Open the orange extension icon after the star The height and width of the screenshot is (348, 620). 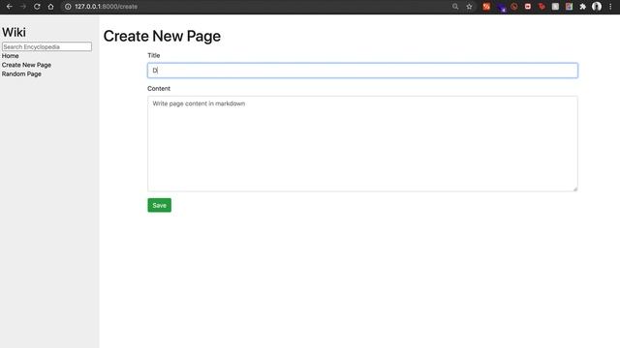[486, 7]
